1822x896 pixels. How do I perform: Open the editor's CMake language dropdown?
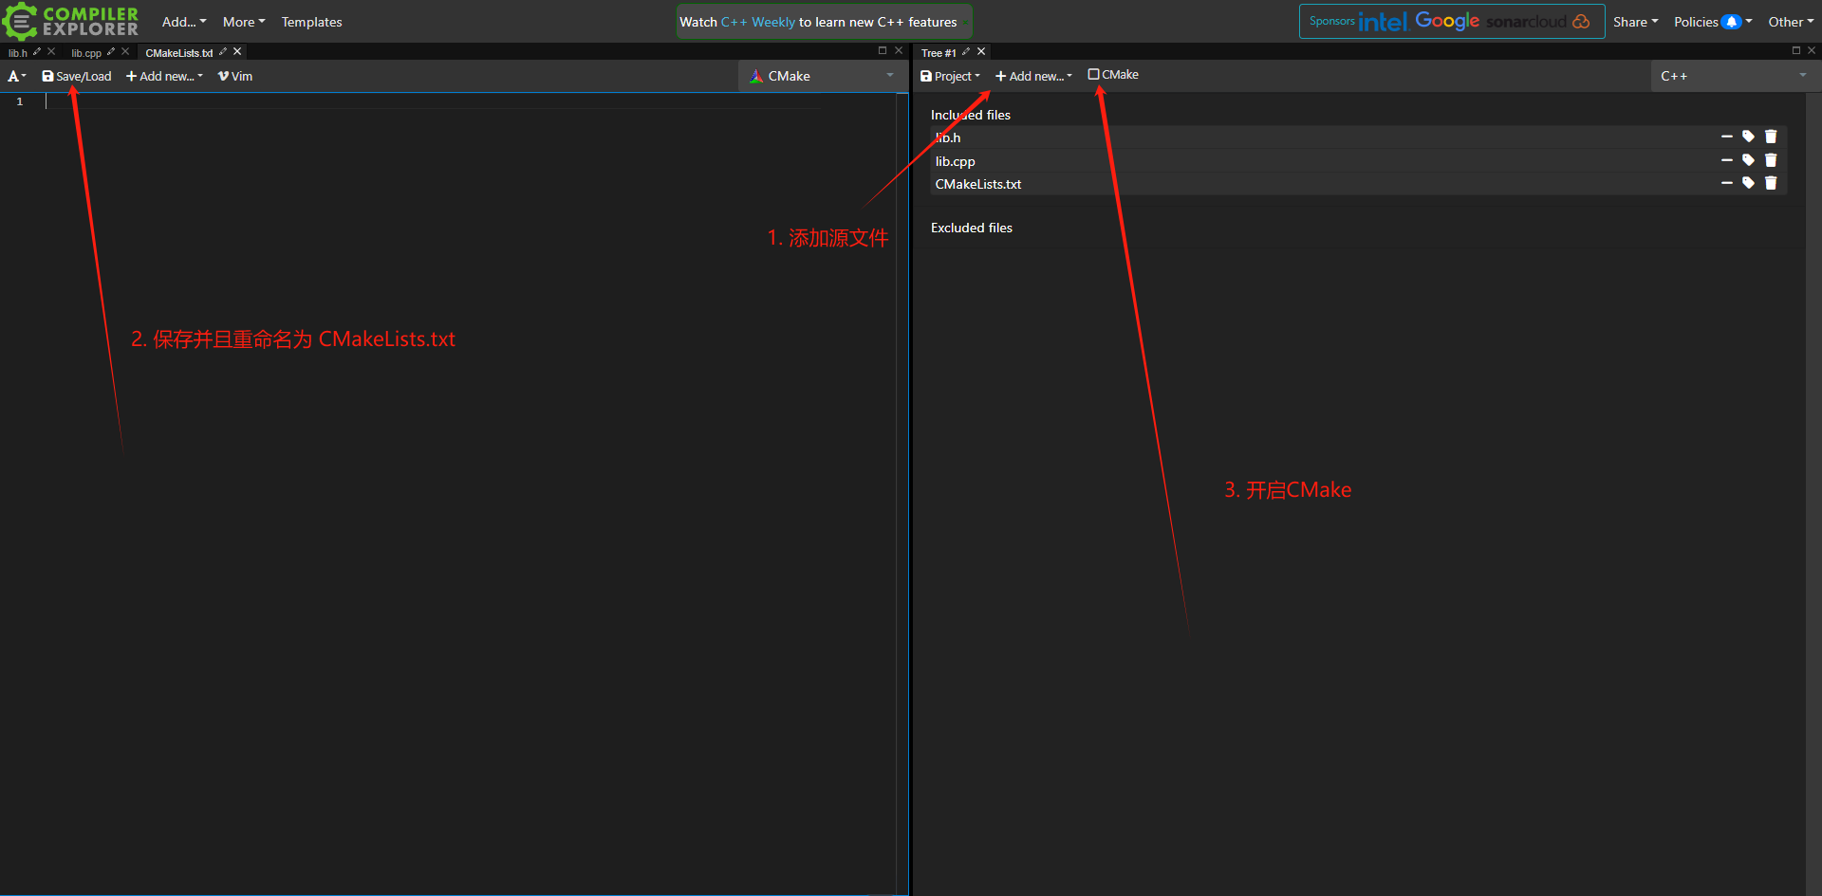pos(821,76)
